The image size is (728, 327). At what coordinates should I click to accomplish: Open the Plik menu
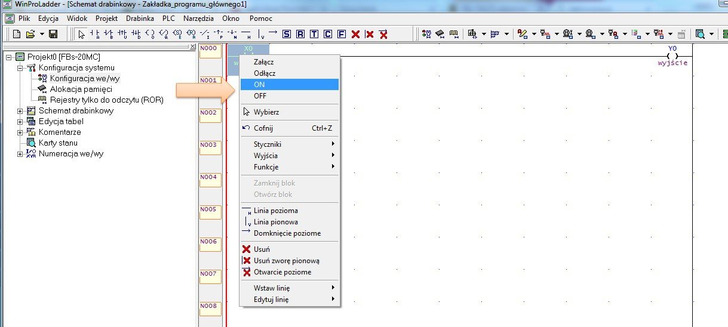click(24, 18)
